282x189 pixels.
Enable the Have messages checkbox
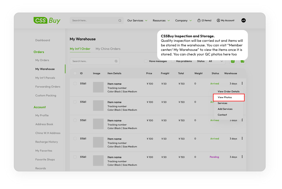(146, 61)
